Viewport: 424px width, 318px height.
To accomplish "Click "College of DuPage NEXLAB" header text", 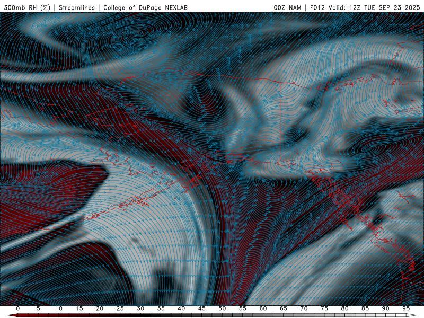I will point(145,7).
